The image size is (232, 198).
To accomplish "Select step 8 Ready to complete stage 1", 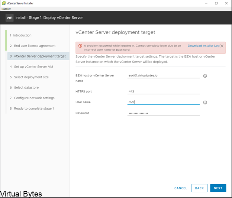I will pyautogui.click(x=32, y=108).
